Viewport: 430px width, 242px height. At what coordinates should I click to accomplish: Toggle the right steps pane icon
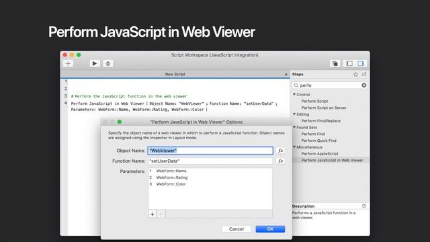point(361,64)
